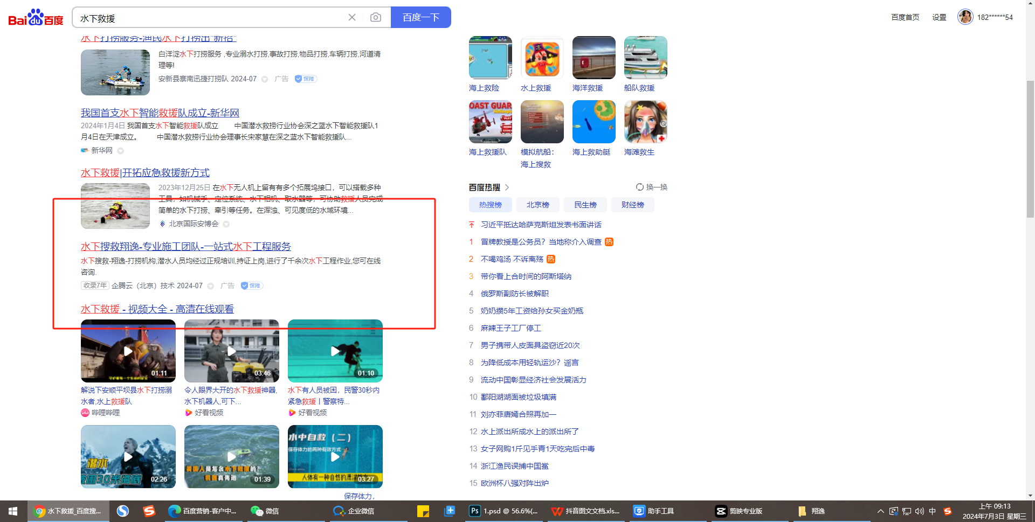1035x522 pixels.
Task: Click the Baidu logo
Action: coord(36,18)
